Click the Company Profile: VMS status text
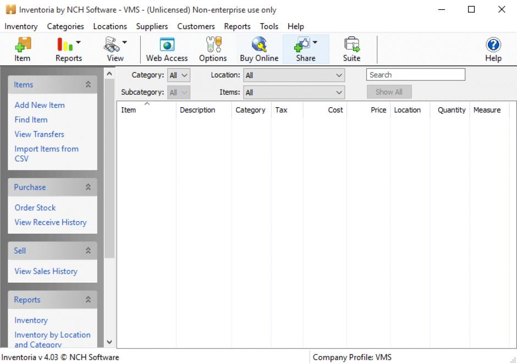Viewport: 517px width, 364px height. click(352, 357)
